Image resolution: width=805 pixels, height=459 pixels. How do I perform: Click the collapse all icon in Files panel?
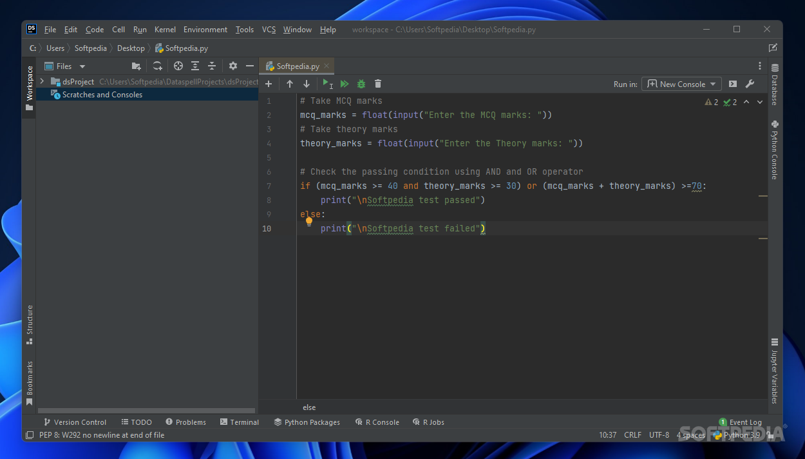click(212, 66)
